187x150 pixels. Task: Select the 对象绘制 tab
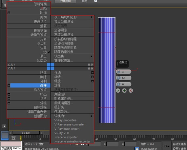point(65,1)
